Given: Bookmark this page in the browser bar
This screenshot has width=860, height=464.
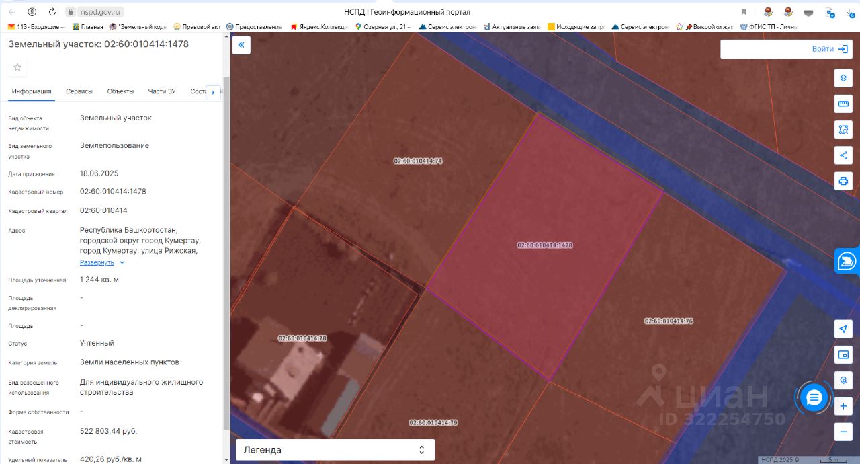Looking at the screenshot, I should 744,12.
